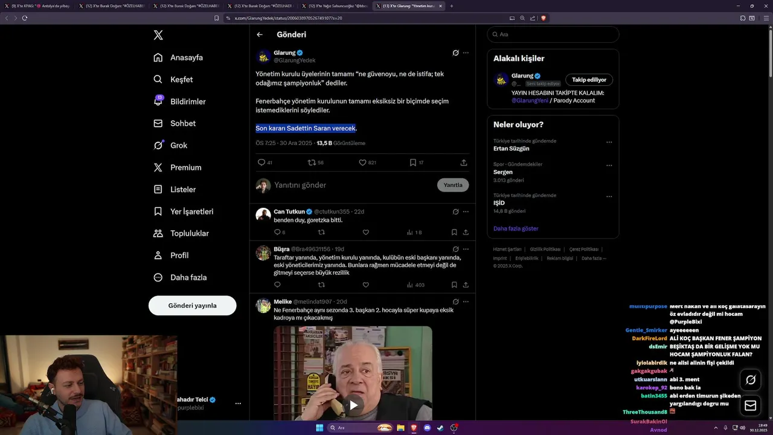Click Daha fazla göster link
The image size is (773, 435).
pos(516,228)
